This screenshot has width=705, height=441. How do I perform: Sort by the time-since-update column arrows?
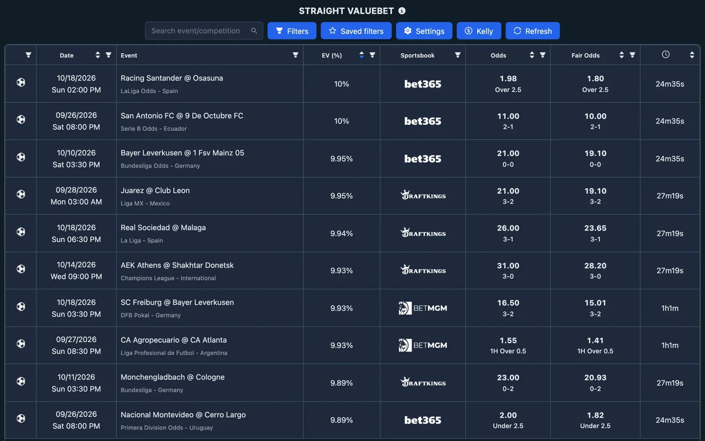(692, 55)
